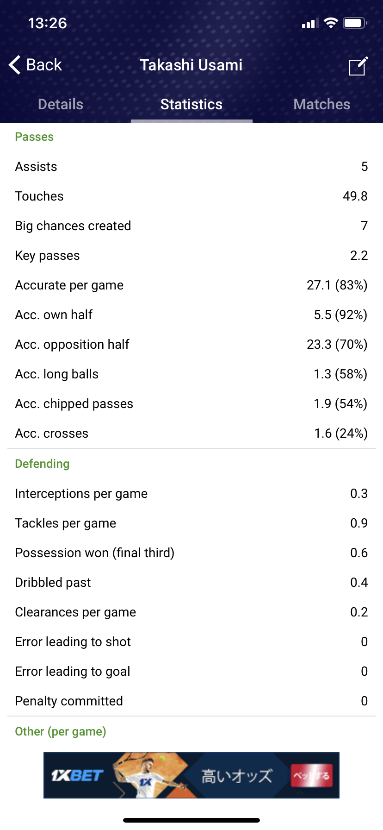This screenshot has height=830, width=383.
Task: Select the Possession won (final third) row
Action: pos(191,553)
